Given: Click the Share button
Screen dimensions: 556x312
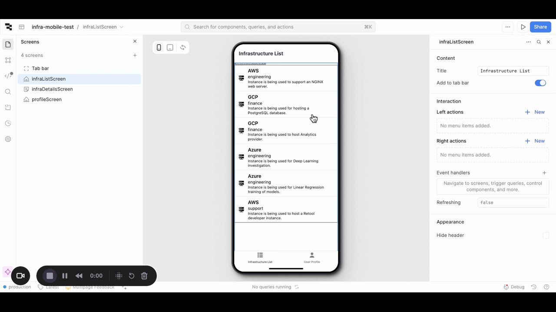Looking at the screenshot, I should (x=540, y=27).
